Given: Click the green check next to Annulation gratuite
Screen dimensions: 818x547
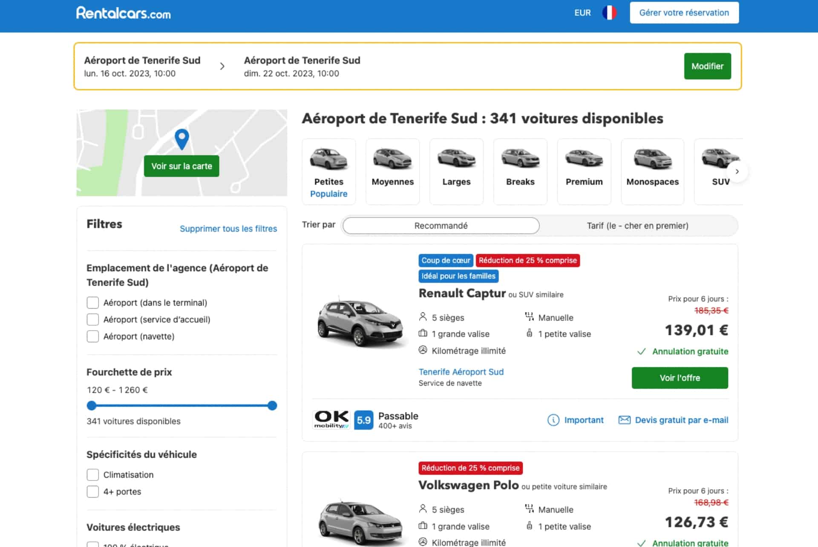Looking at the screenshot, I should pos(641,352).
